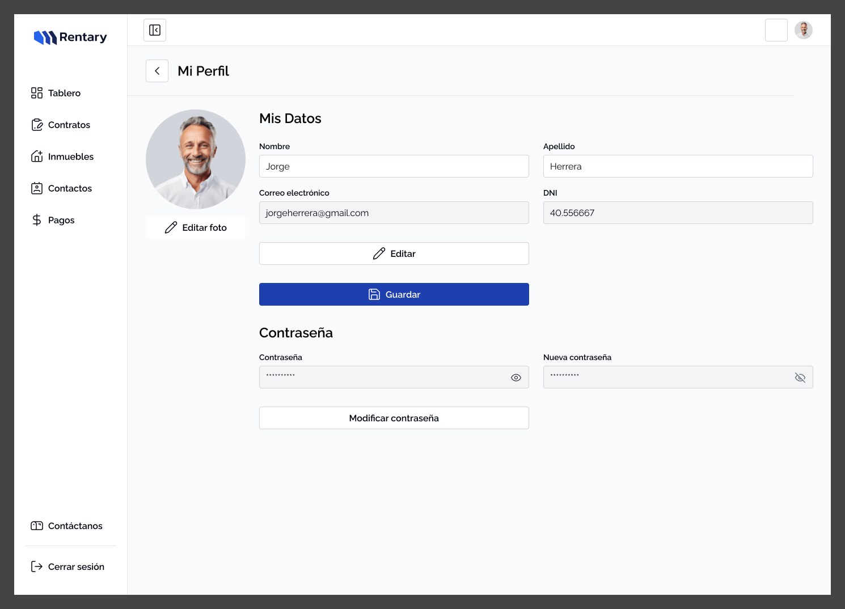Click the Apellido field label

(559, 146)
